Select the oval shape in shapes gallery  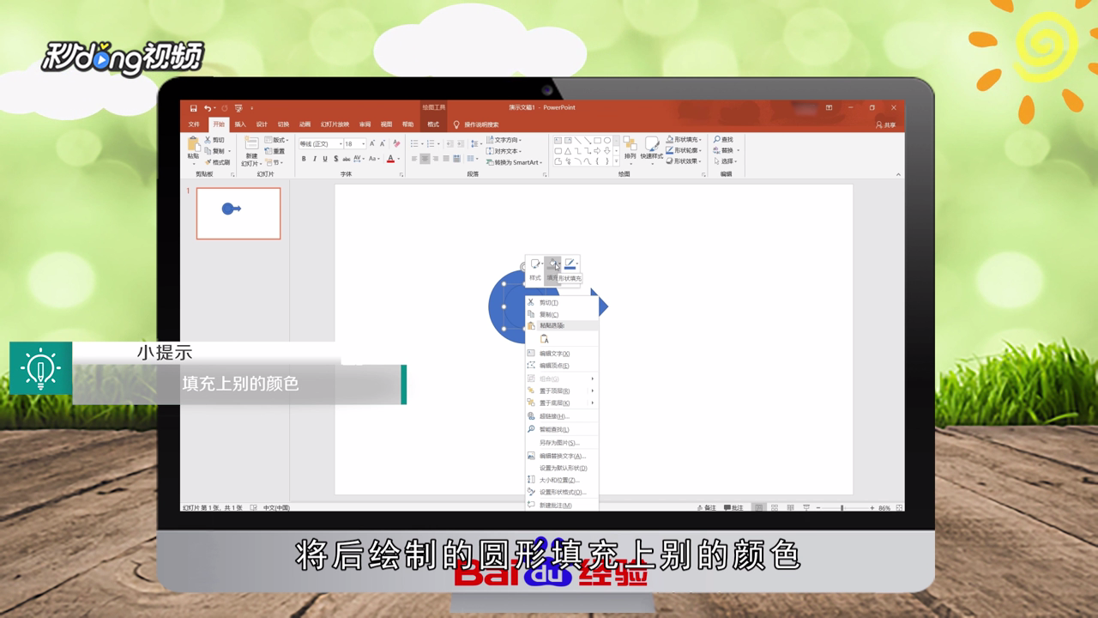point(607,141)
